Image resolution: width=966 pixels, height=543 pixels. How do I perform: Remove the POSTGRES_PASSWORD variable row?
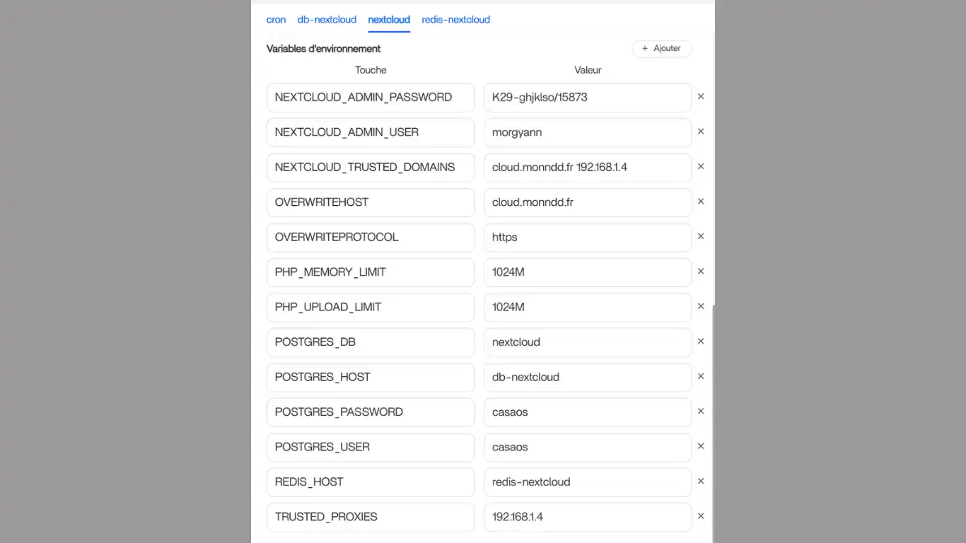point(701,411)
